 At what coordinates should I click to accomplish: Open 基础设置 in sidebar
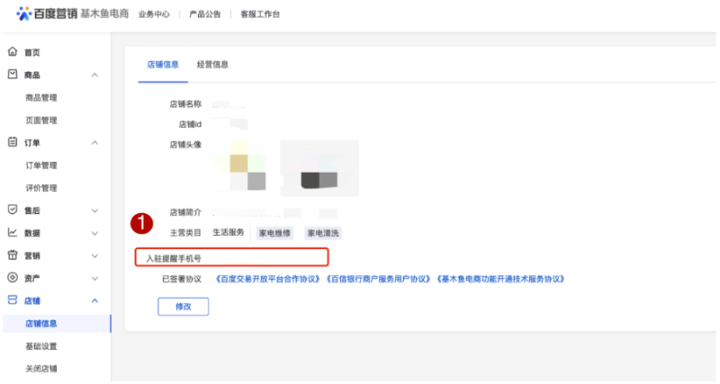41,346
